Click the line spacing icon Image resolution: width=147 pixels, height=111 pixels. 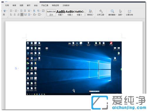pos(29,15)
